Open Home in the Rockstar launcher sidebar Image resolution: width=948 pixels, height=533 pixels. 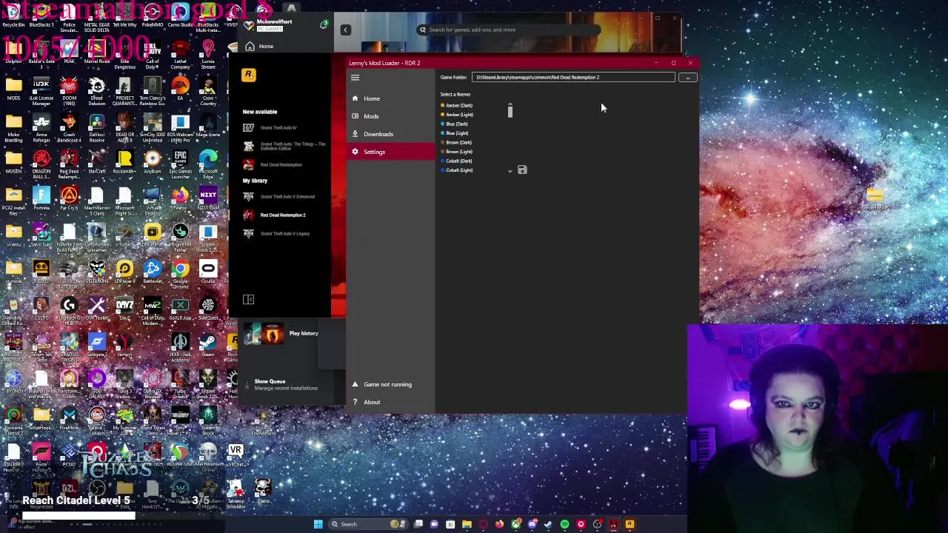(x=259, y=47)
